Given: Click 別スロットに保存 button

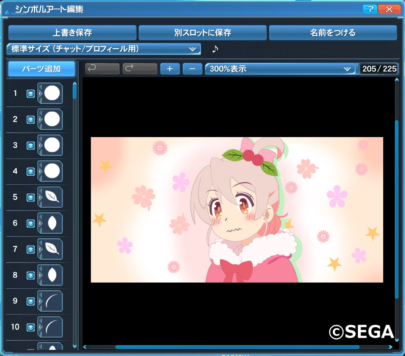Looking at the screenshot, I should point(202,33).
